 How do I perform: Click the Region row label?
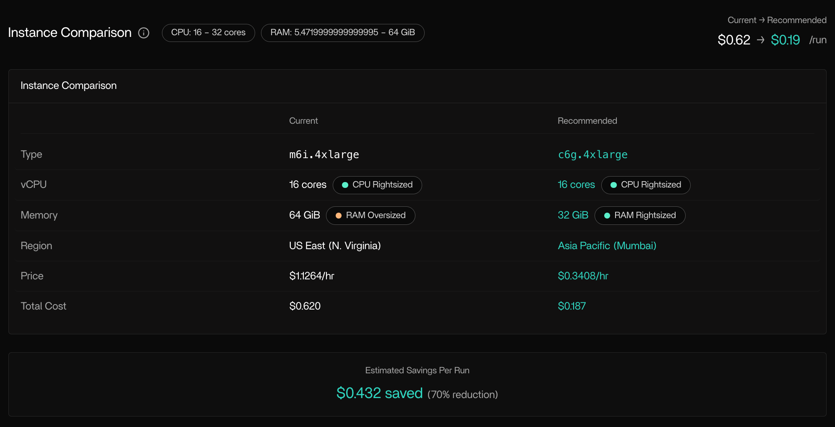(x=37, y=246)
